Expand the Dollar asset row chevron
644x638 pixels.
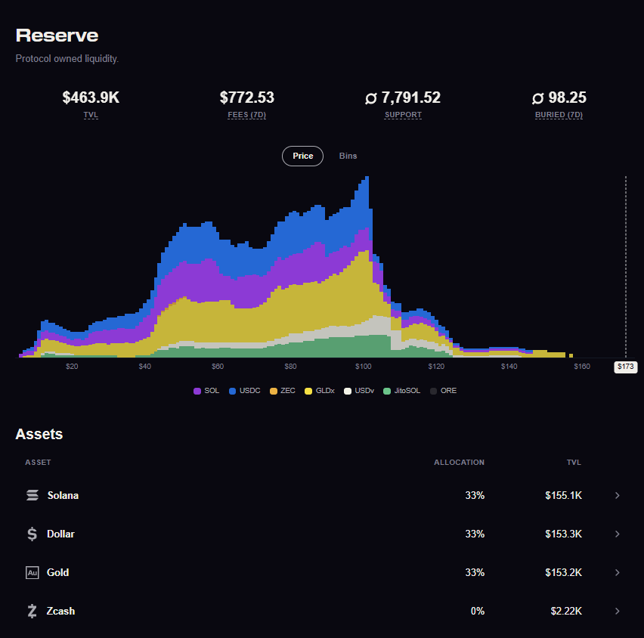tap(618, 534)
